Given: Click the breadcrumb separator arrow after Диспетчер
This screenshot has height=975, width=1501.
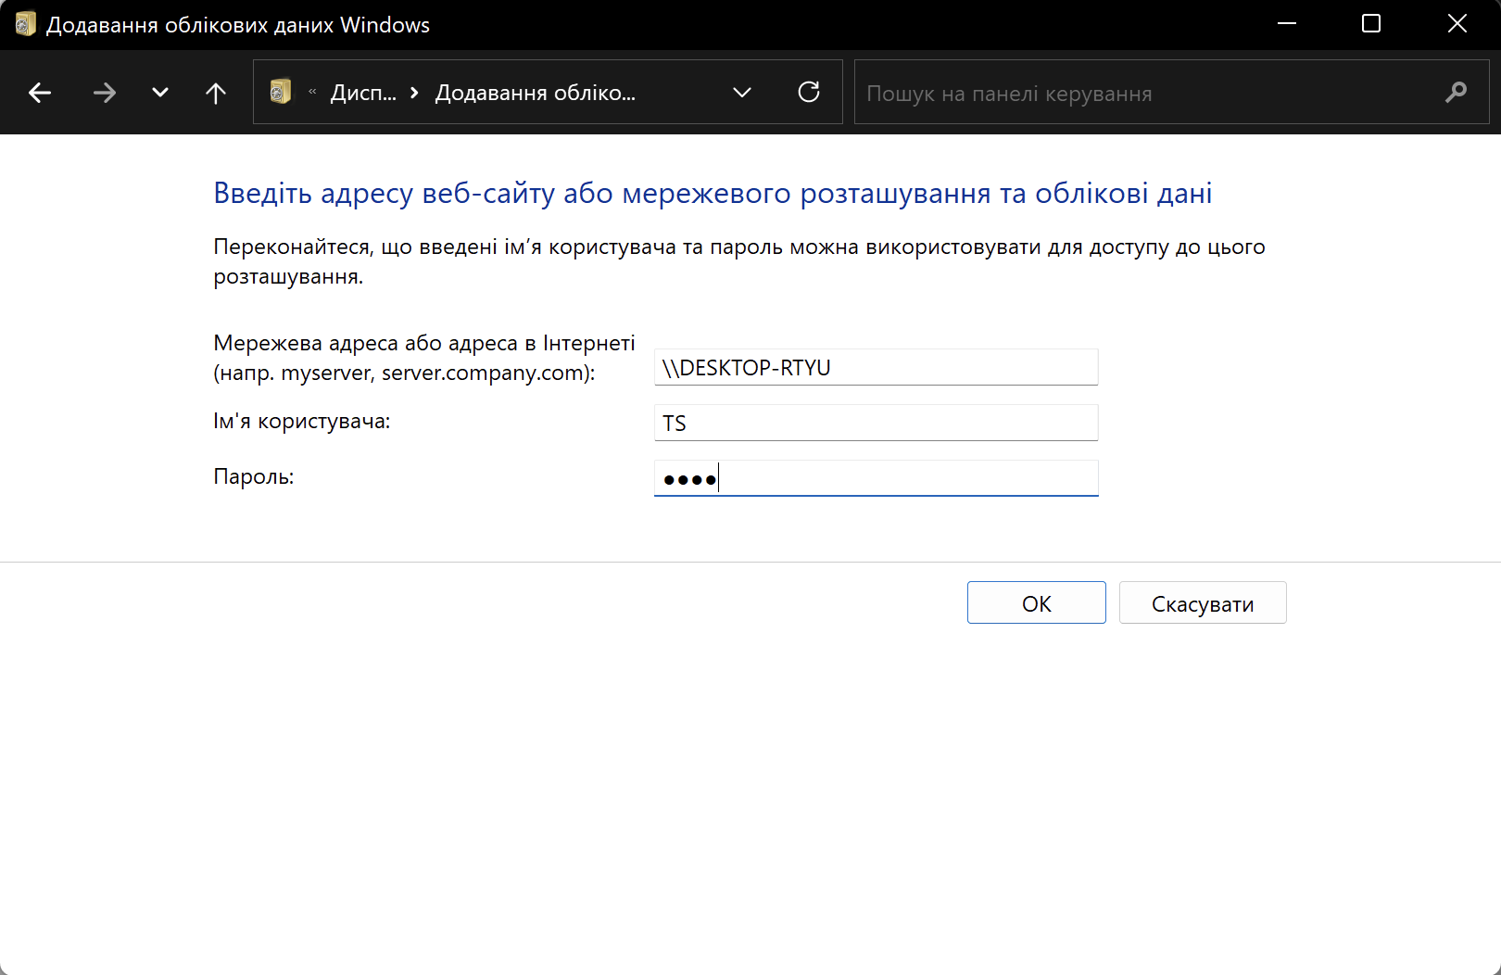Looking at the screenshot, I should (x=413, y=92).
